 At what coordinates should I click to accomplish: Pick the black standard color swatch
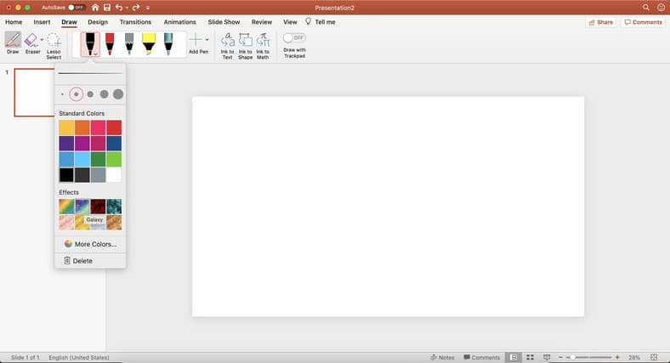66,175
